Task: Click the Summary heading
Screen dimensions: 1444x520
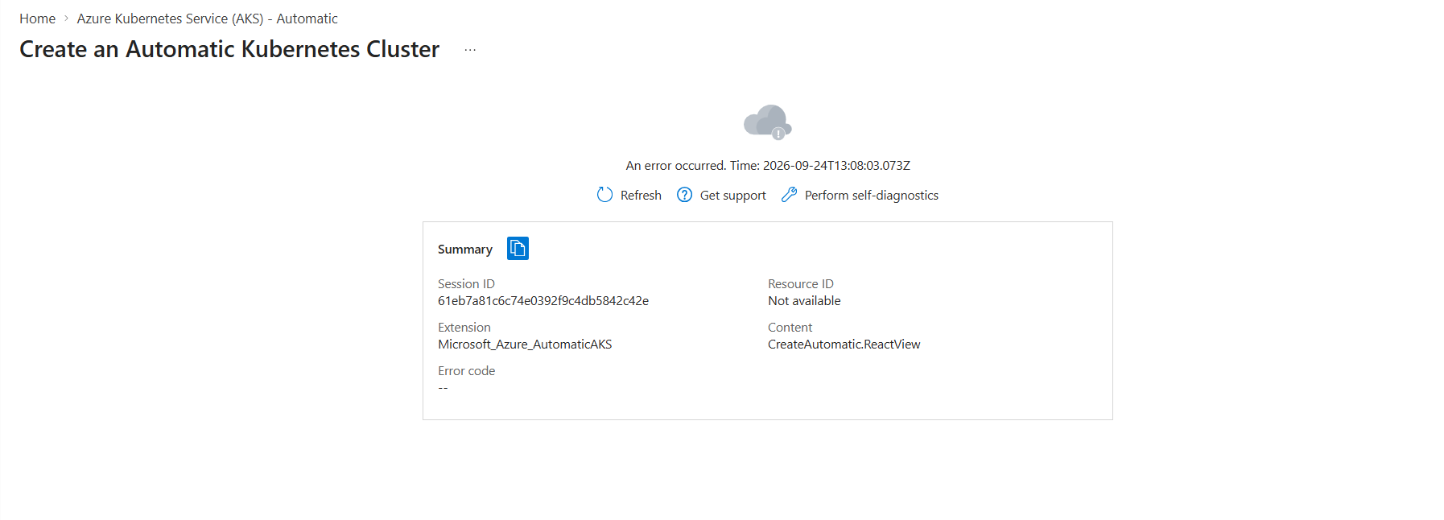Action: (x=465, y=250)
